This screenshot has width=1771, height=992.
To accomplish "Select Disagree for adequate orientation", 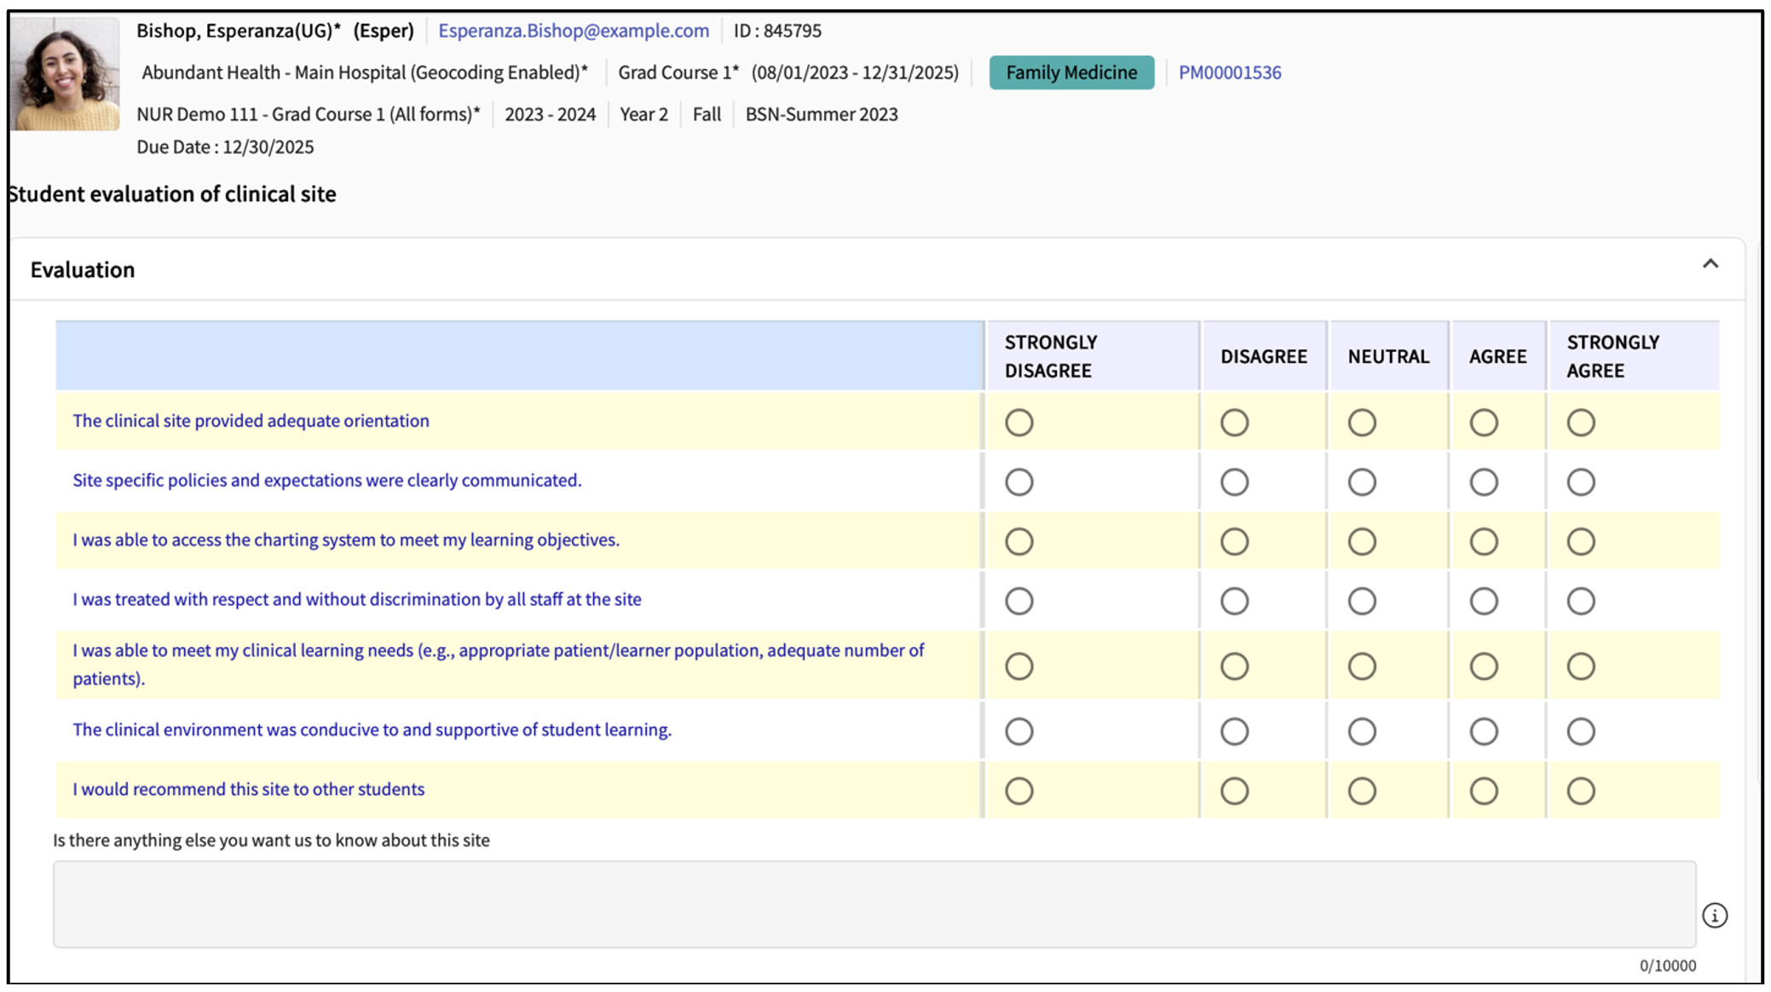I will tap(1233, 423).
